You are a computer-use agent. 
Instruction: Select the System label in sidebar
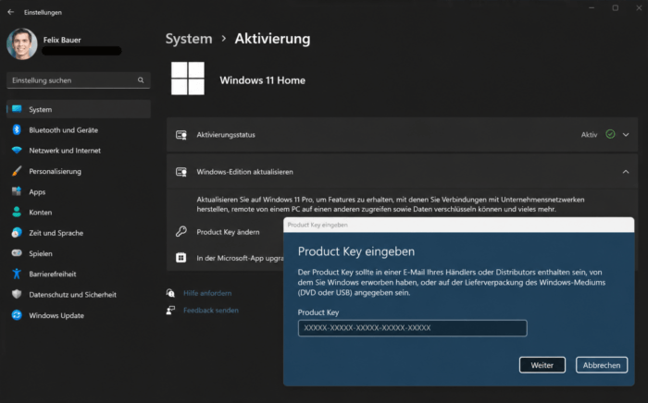coord(41,109)
